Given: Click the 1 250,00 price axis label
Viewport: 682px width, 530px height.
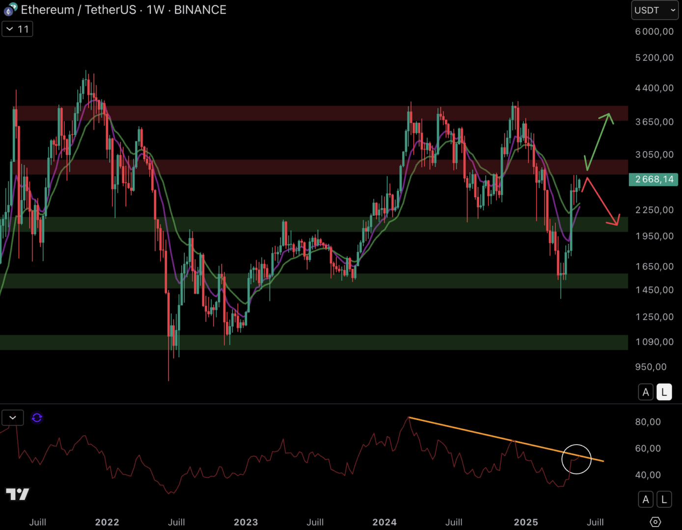Looking at the screenshot, I should (x=655, y=317).
